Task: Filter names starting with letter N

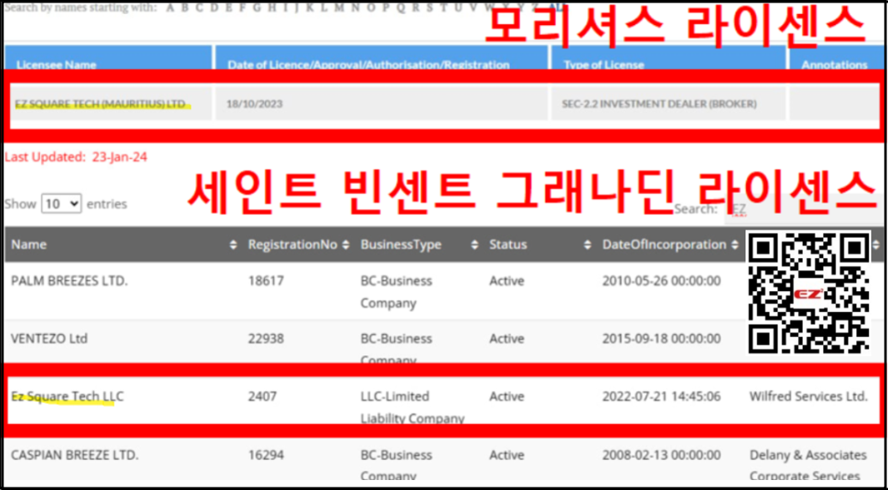Action: [x=355, y=8]
